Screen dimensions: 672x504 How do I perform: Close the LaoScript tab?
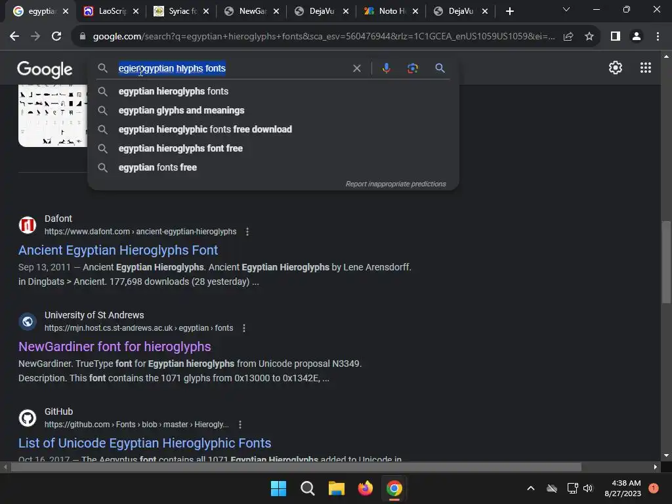(x=136, y=11)
